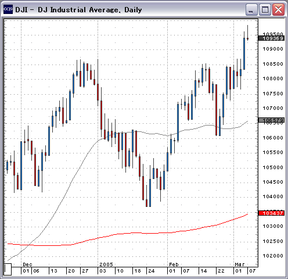Close the DJI chart window
The height and width of the screenshot is (279, 288).
278,9
